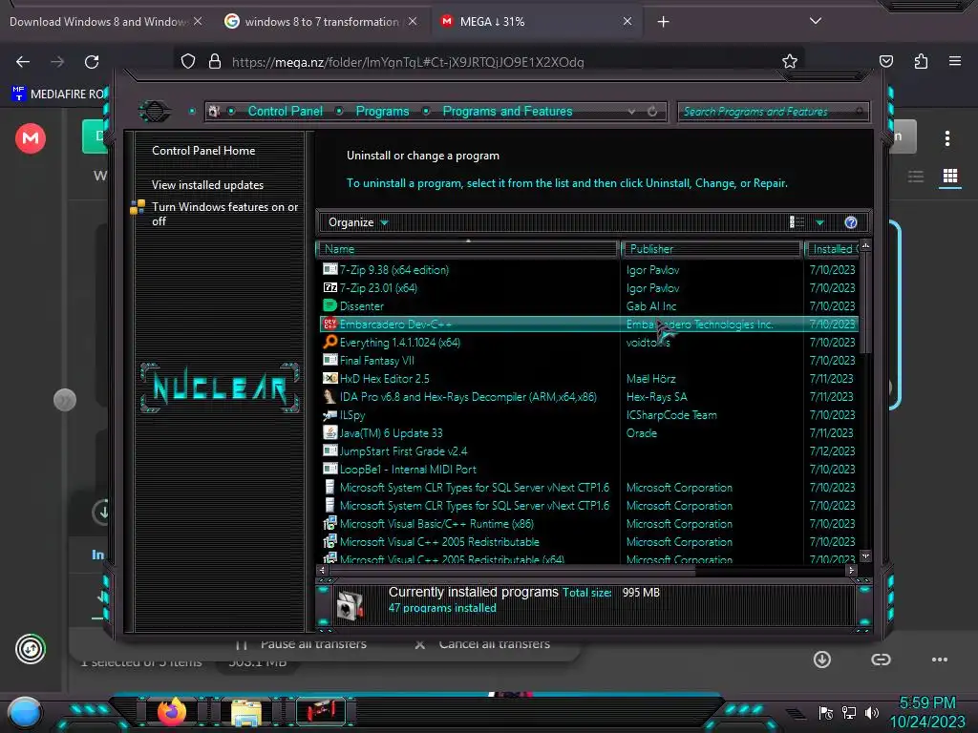Close the windows 8 to 7 transformation tab

[413, 21]
